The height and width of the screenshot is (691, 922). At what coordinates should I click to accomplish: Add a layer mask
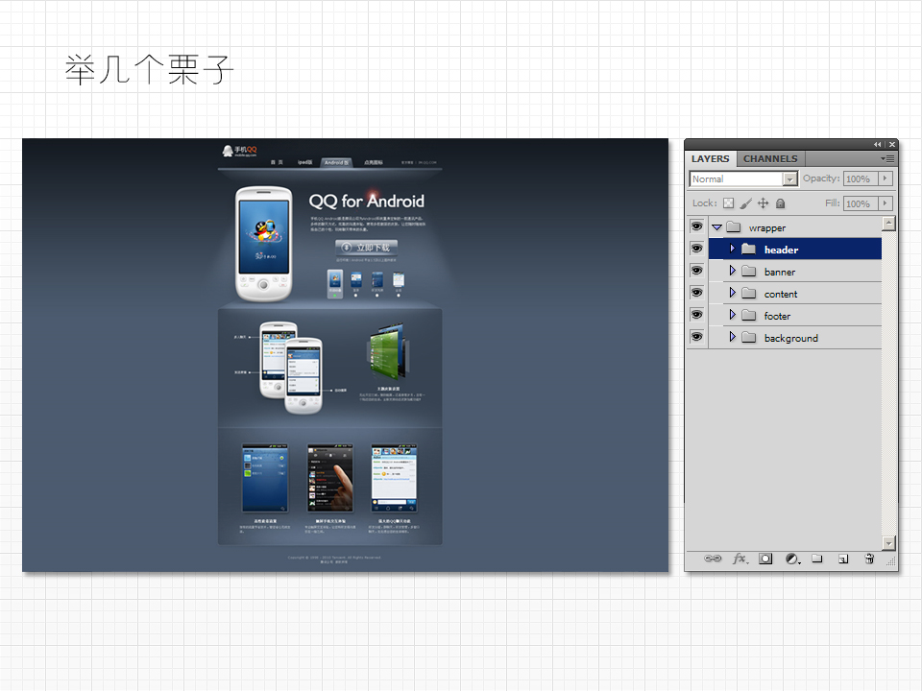(x=765, y=559)
